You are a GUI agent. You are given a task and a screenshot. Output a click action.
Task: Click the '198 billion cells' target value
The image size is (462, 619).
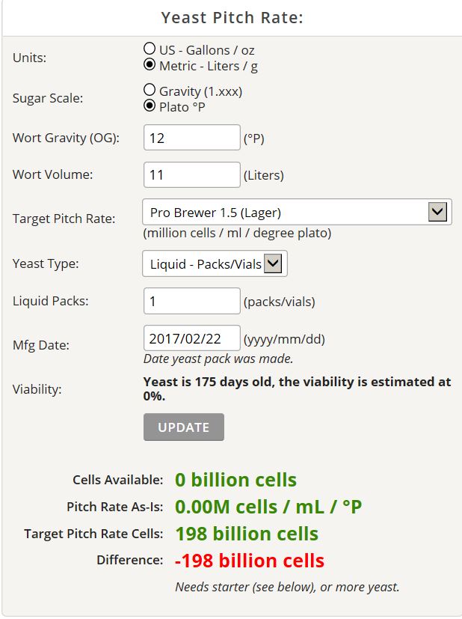[247, 534]
